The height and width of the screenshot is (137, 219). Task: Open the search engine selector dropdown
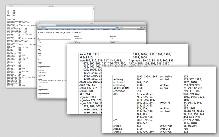tap(118, 27)
